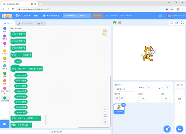Screen dimensions: 186x134
Task: Select the ブロック定義 category
Action: [5, 90]
